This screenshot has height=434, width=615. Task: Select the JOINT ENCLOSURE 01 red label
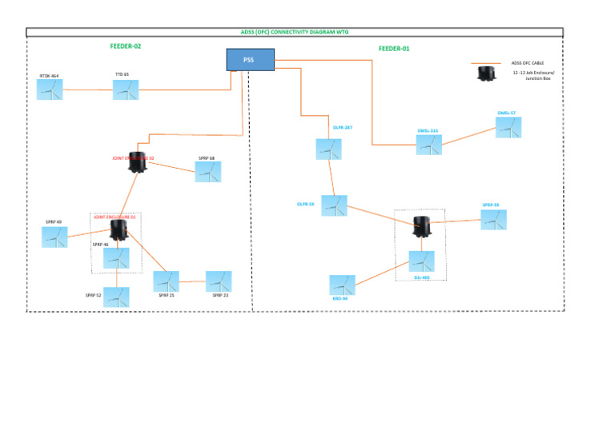coord(115,217)
